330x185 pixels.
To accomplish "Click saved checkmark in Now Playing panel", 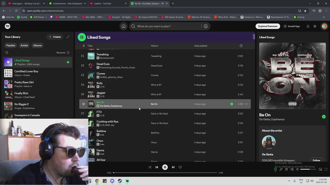I will (x=324, y=117).
